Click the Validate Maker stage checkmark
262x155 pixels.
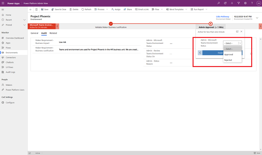point(111,24)
